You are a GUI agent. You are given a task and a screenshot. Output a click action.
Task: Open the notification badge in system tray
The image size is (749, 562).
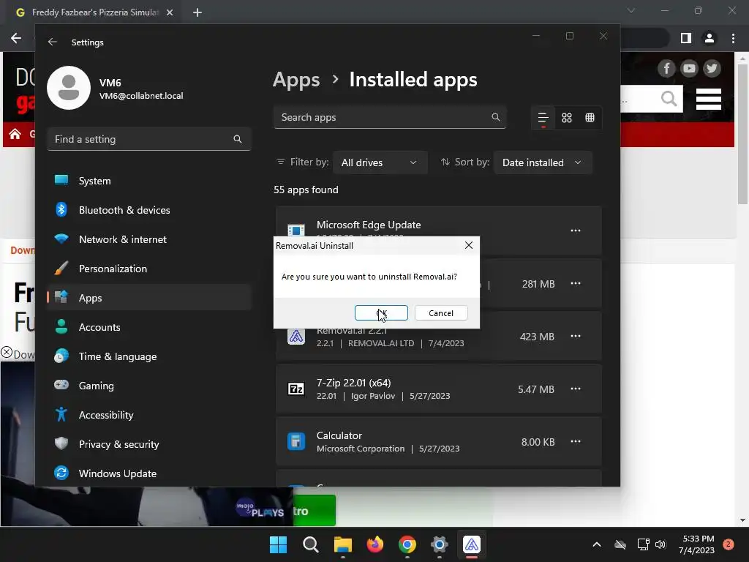[x=729, y=544]
